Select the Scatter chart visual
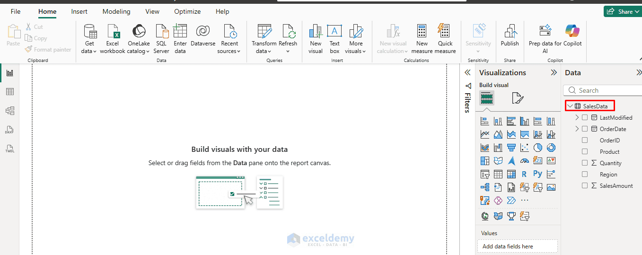The height and width of the screenshot is (255, 642). point(524,148)
